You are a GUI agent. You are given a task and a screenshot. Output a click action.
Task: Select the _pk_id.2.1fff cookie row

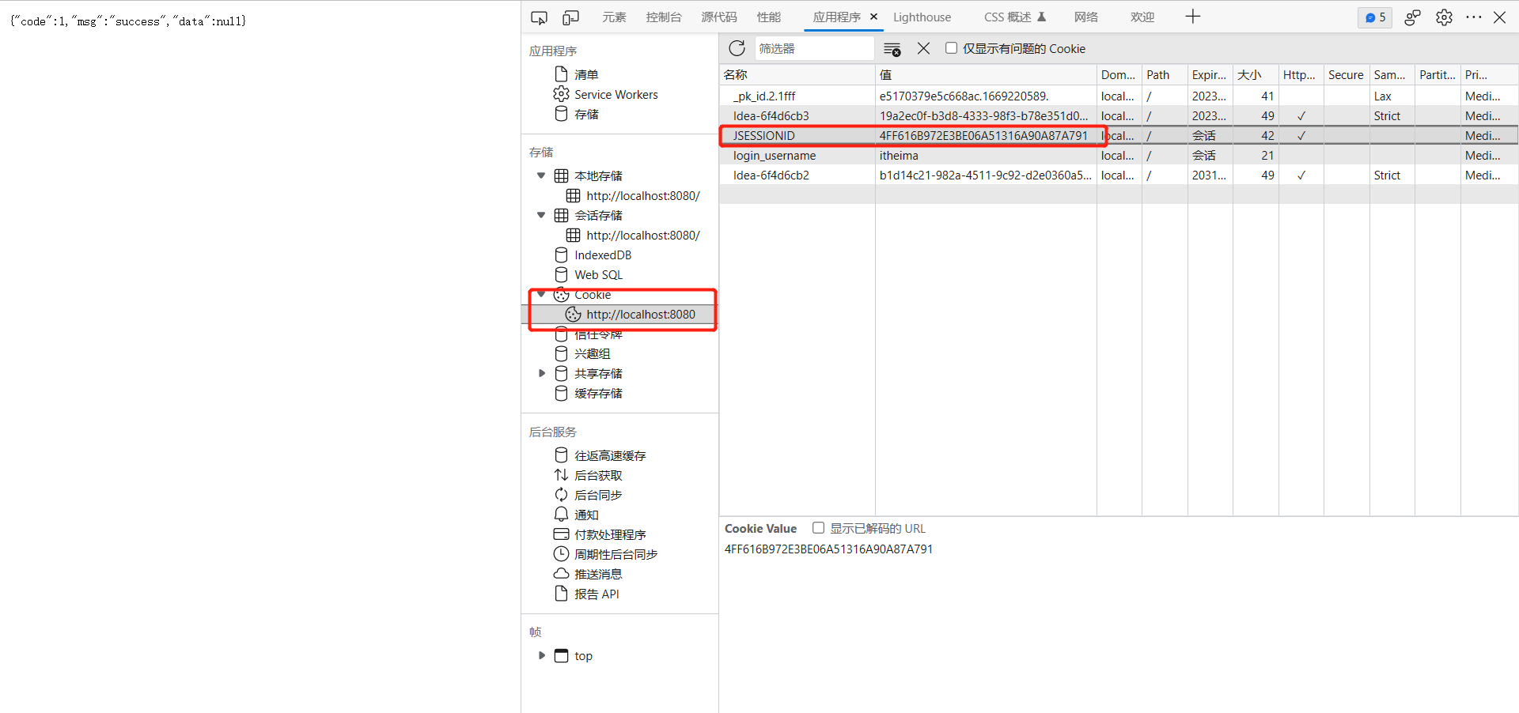(1119, 96)
